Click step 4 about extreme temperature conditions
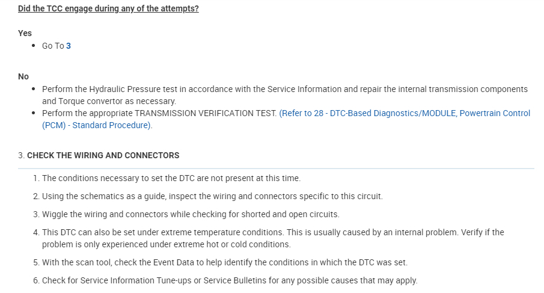 click(x=272, y=232)
